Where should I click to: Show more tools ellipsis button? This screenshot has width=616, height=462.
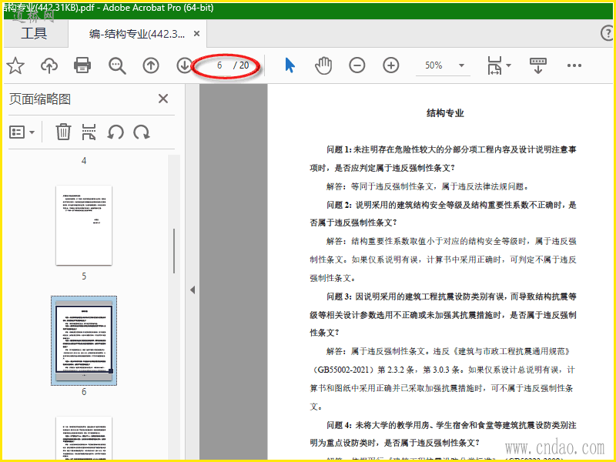pyautogui.click(x=574, y=65)
